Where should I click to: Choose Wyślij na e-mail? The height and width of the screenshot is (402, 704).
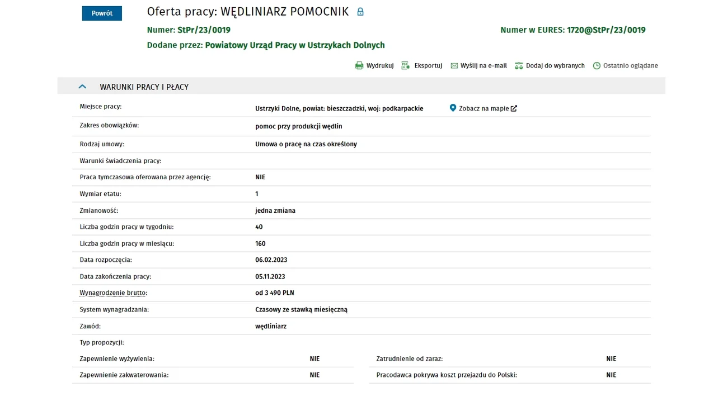click(x=484, y=66)
